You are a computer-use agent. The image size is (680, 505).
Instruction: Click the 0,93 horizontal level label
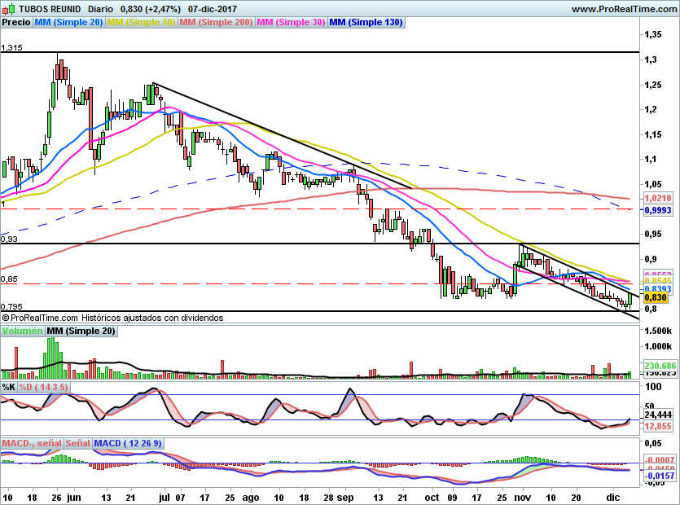click(9, 239)
